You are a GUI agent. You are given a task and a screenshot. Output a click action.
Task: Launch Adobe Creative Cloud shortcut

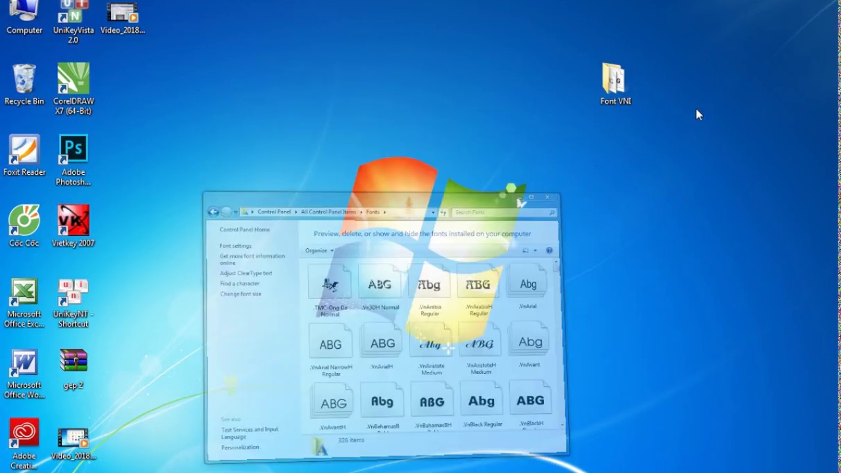pos(24,445)
